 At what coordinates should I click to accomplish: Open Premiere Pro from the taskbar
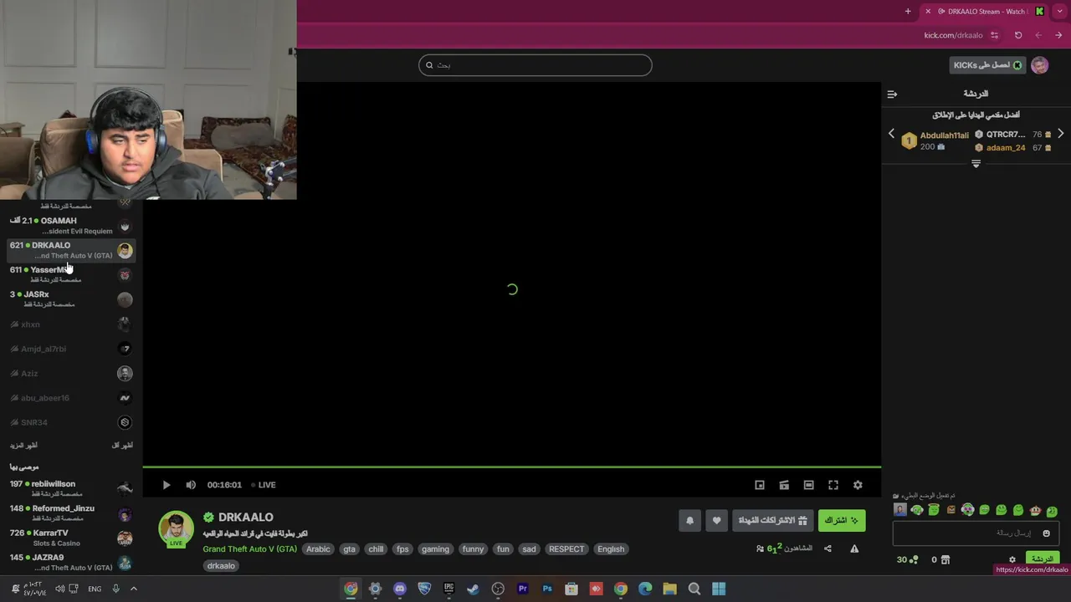pyautogui.click(x=523, y=589)
